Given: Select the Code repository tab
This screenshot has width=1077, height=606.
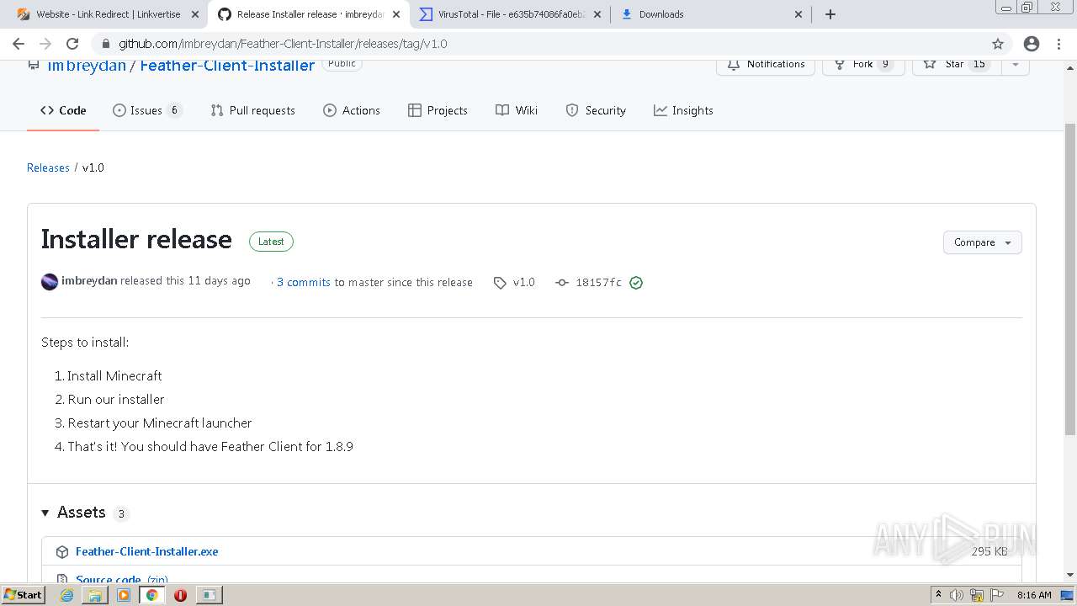Looking at the screenshot, I should click(63, 110).
